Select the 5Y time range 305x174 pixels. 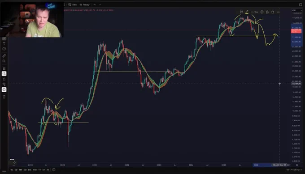click(x=44, y=170)
